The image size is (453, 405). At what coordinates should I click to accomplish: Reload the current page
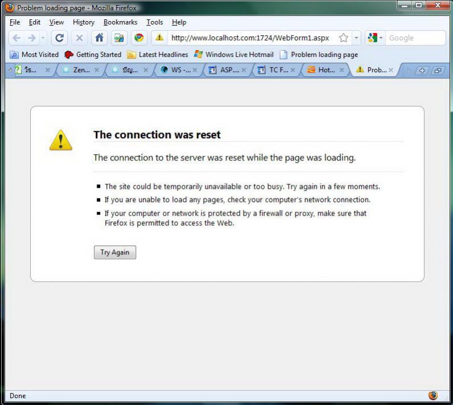point(60,38)
